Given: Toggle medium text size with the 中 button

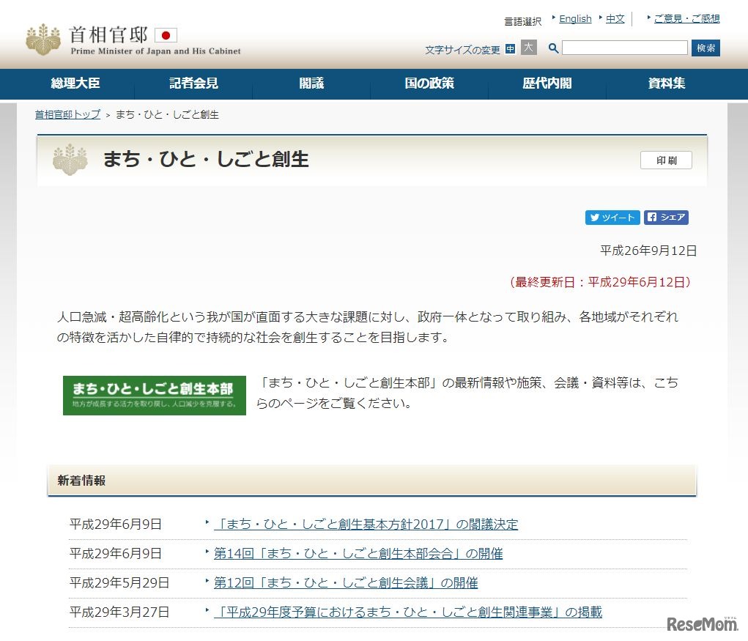Looking at the screenshot, I should pos(511,48).
